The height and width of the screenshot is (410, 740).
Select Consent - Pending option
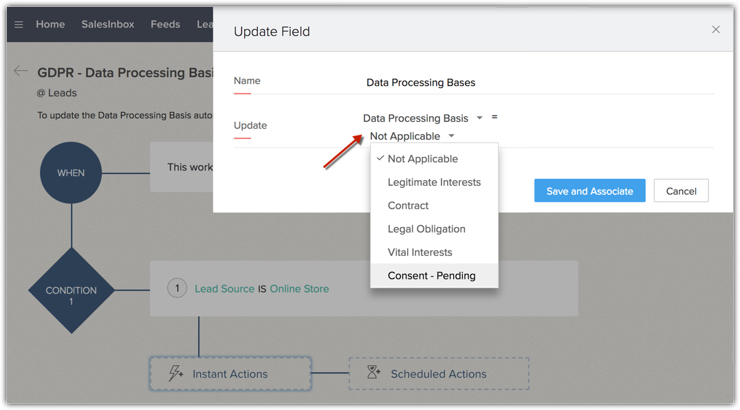[x=431, y=276]
